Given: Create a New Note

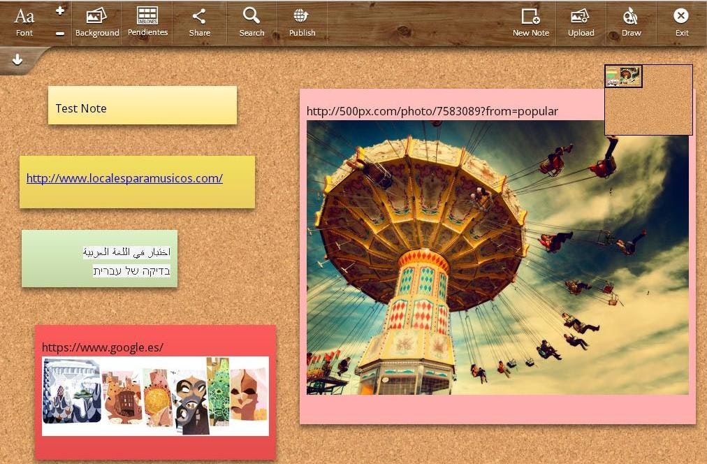Looking at the screenshot, I should pos(531,22).
